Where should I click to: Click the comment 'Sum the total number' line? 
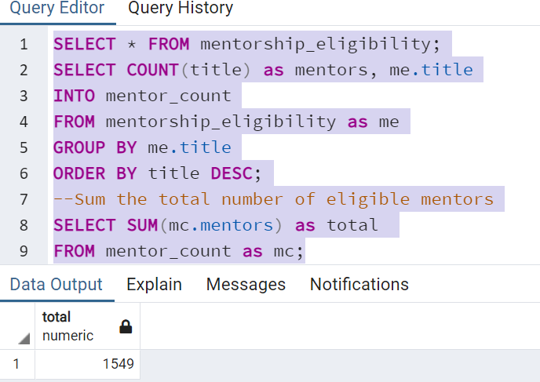click(x=274, y=199)
